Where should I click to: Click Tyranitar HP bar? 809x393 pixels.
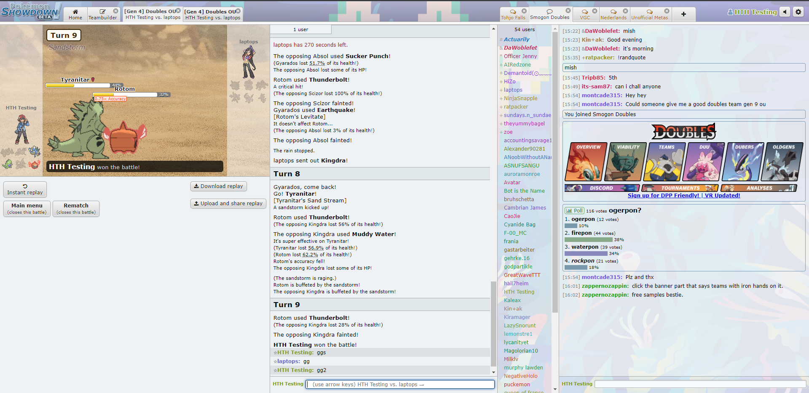[x=78, y=85]
